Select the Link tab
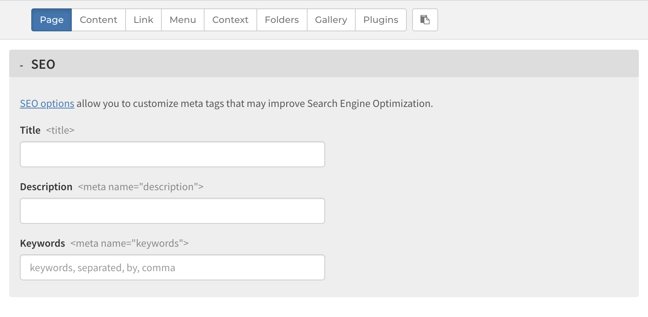The height and width of the screenshot is (317, 648). [143, 20]
